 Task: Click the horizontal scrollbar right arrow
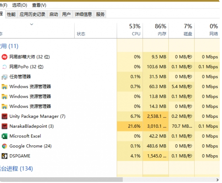click(217, 180)
